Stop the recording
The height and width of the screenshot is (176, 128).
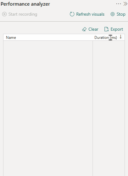pyautogui.click(x=118, y=14)
